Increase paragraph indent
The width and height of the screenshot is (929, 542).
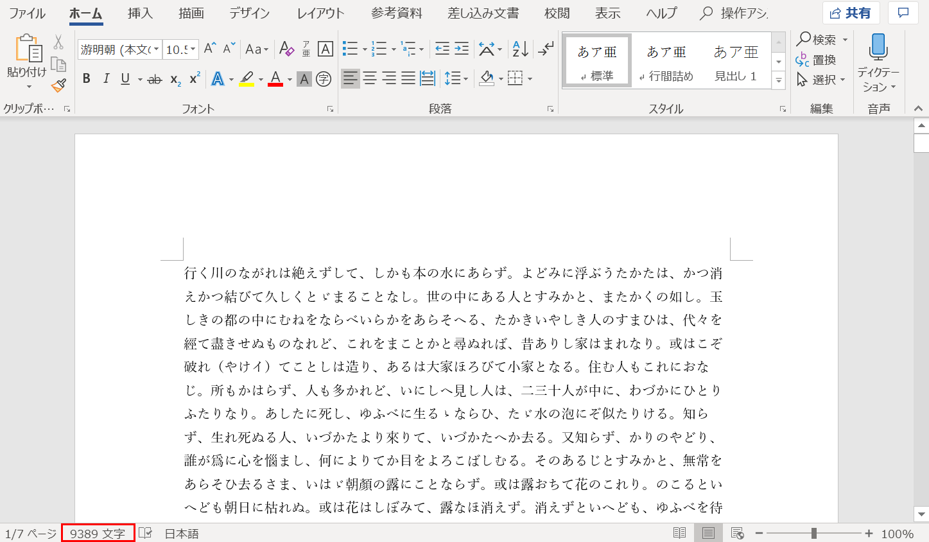click(462, 49)
